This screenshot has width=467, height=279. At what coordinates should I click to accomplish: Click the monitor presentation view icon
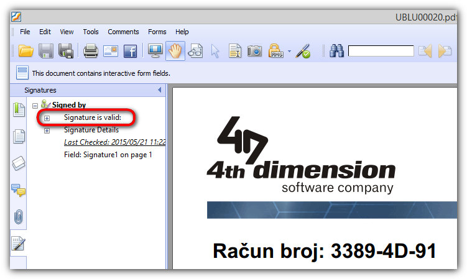tap(155, 51)
